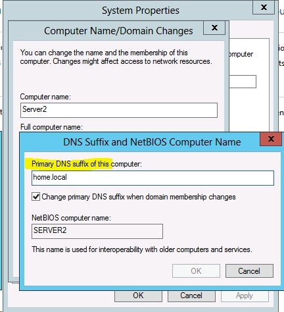
Task: Click the NetBIOS computer name label
Action: (x=72, y=218)
